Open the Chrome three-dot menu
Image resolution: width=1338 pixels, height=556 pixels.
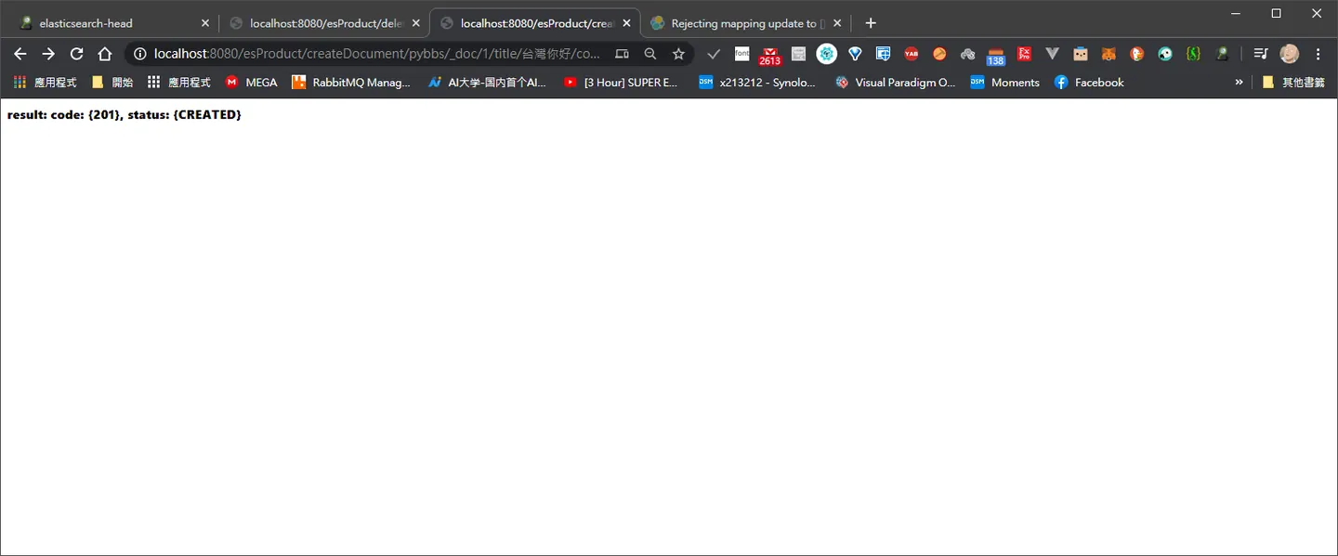coord(1318,54)
